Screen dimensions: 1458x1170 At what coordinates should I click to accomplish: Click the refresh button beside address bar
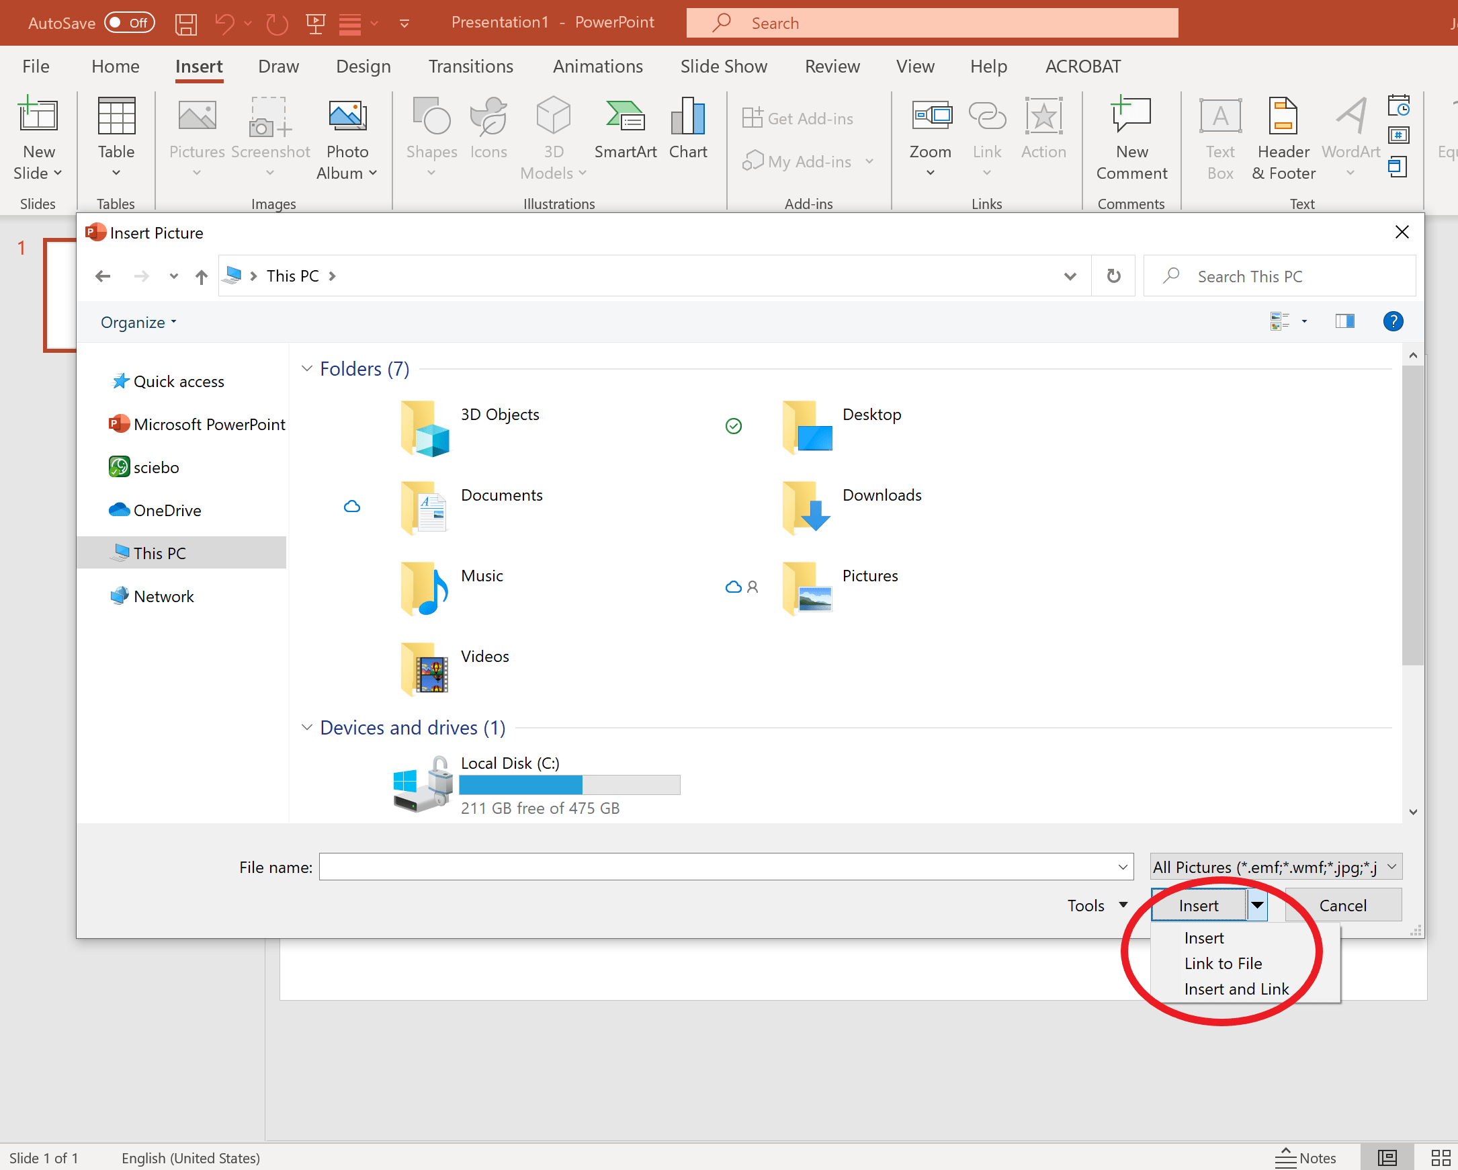coord(1113,276)
